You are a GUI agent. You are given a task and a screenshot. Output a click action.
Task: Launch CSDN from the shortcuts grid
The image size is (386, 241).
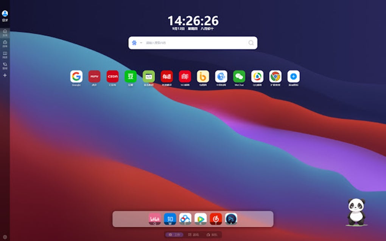[x=112, y=77]
